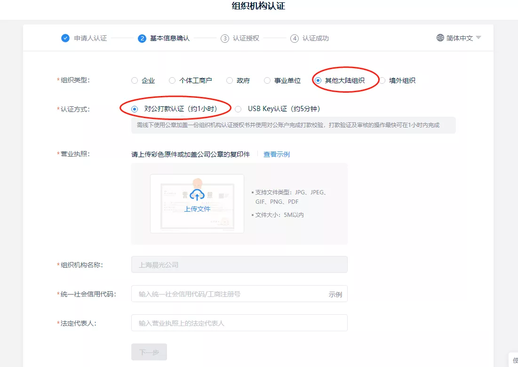Click the step 3 circle icon

click(225, 38)
